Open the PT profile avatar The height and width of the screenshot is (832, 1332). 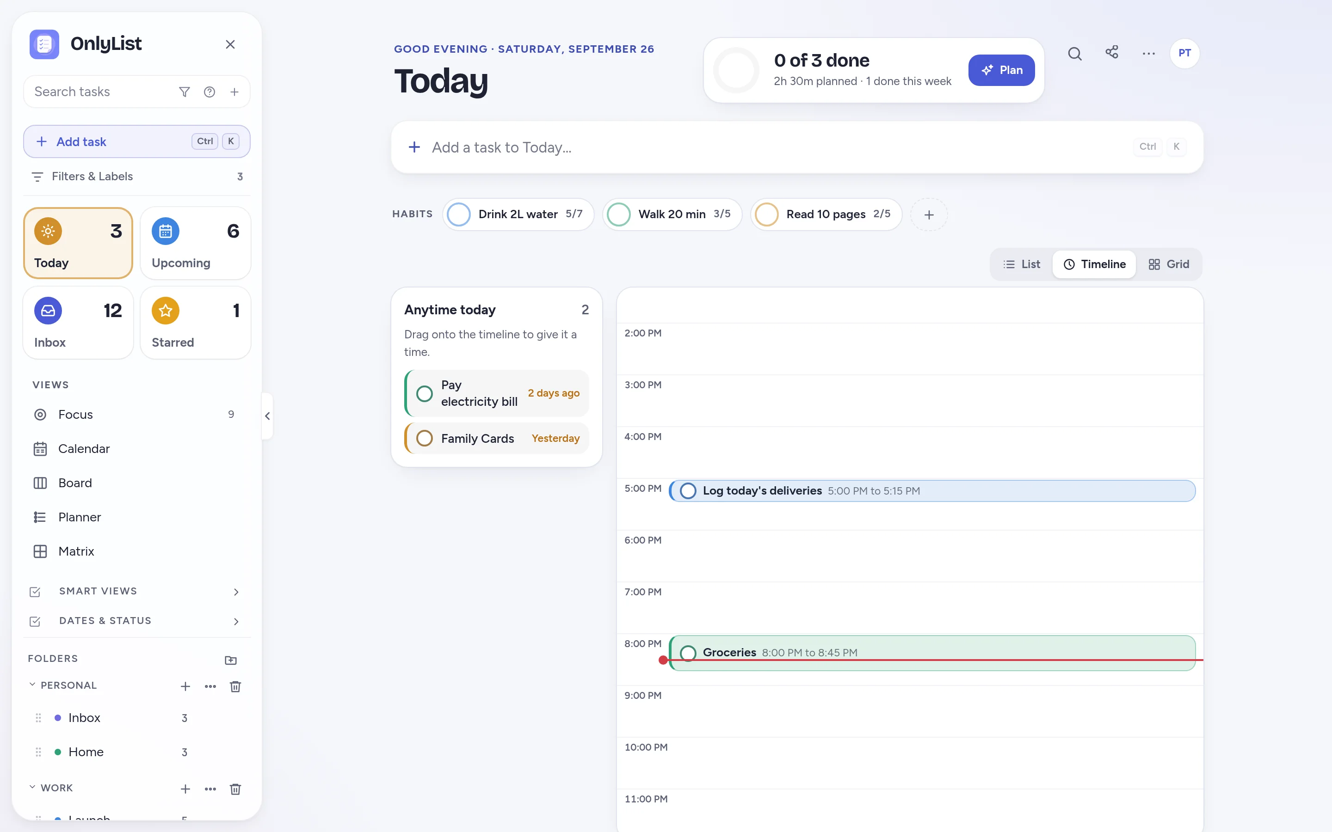pos(1184,53)
